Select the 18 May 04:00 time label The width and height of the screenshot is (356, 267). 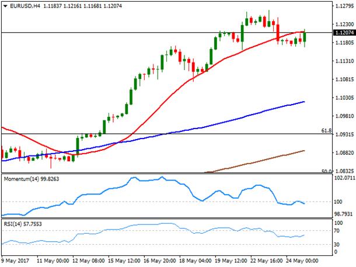(x=196, y=261)
